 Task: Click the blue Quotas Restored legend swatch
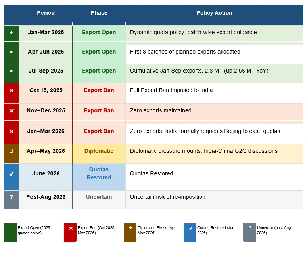tap(190, 233)
